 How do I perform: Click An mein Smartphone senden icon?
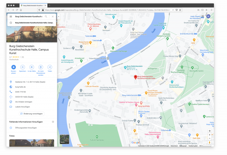point(41,67)
